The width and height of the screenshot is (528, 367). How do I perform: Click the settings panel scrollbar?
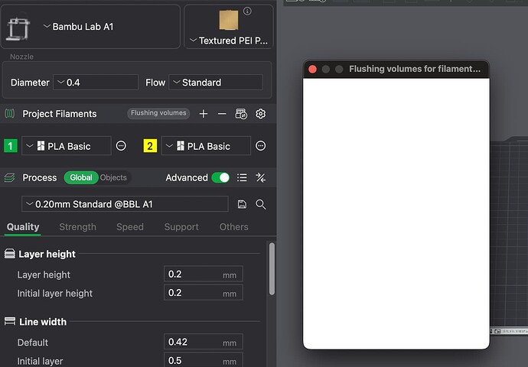272,269
